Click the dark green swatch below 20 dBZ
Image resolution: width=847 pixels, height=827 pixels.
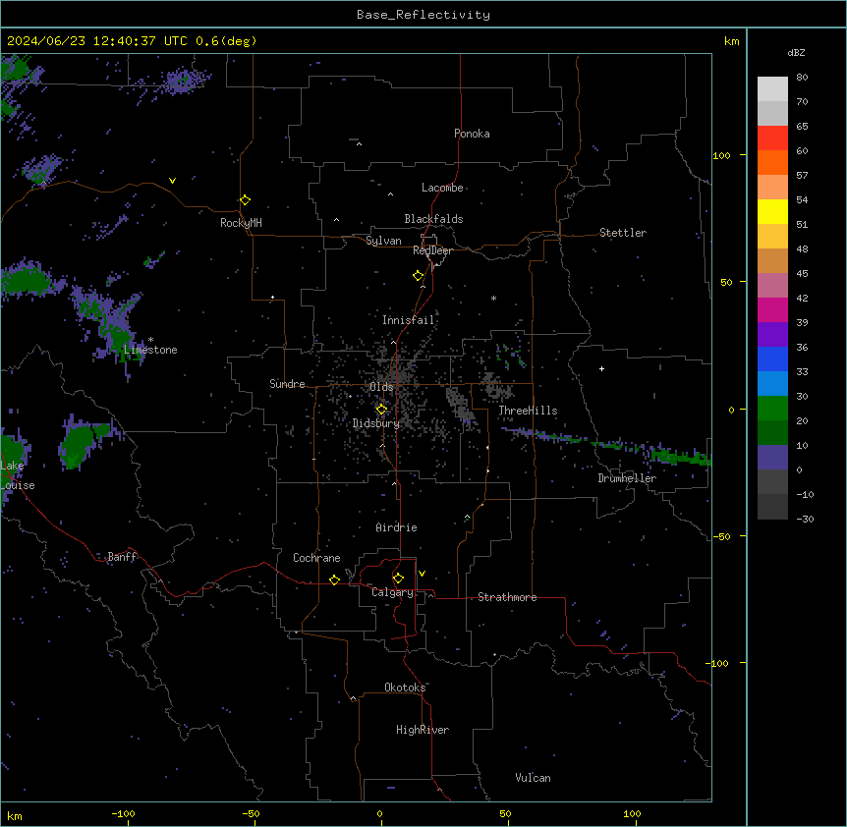772,432
